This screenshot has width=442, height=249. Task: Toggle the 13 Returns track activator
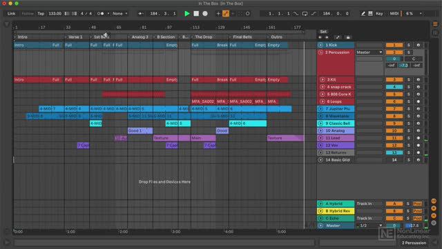[x=394, y=152]
